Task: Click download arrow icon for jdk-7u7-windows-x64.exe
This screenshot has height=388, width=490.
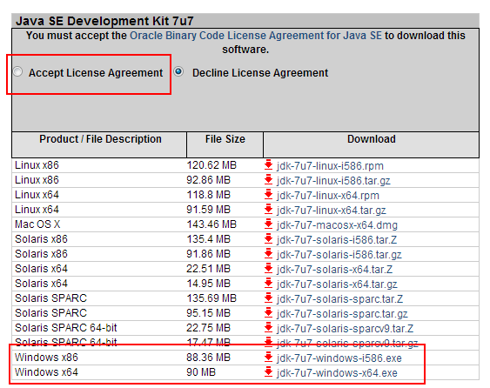Action: tap(268, 372)
